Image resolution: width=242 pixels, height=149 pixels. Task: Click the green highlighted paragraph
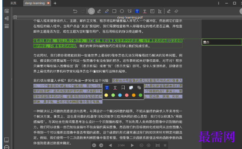point(108,43)
